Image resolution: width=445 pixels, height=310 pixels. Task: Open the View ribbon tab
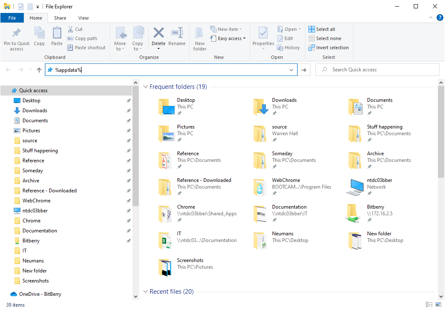83,18
